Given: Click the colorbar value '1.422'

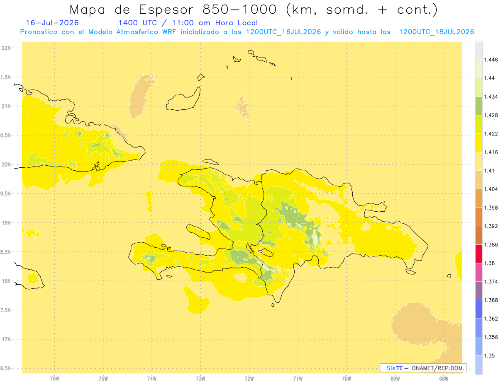Looking at the screenshot, I should 491,134.
